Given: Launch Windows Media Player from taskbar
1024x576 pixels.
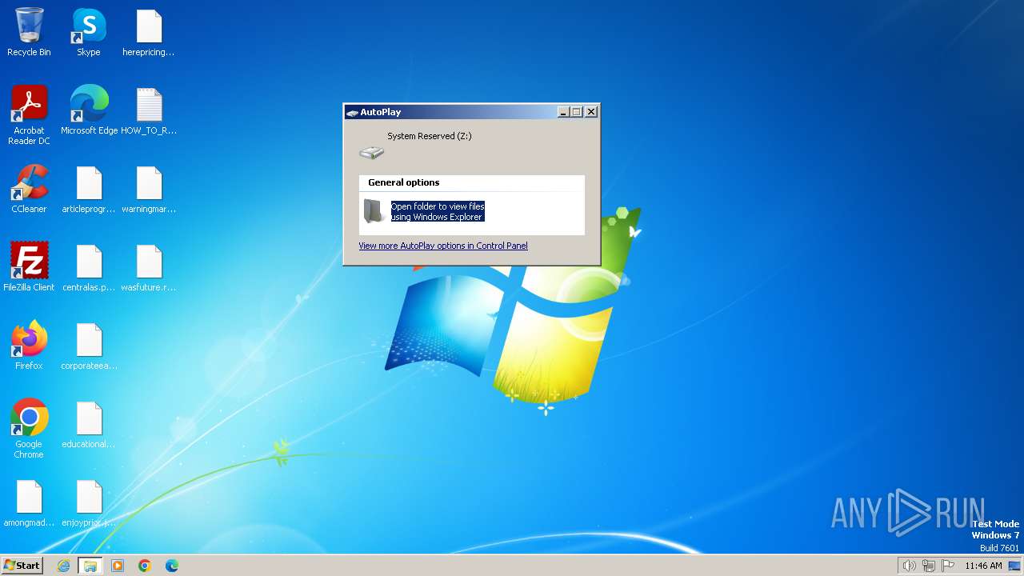Looking at the screenshot, I should point(118,566).
